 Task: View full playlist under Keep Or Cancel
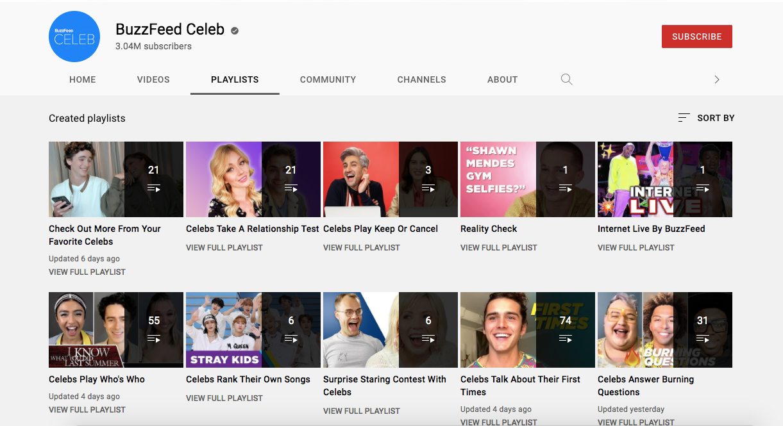[362, 248]
